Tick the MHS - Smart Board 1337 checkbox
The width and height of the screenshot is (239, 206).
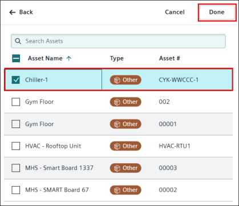(x=16, y=168)
